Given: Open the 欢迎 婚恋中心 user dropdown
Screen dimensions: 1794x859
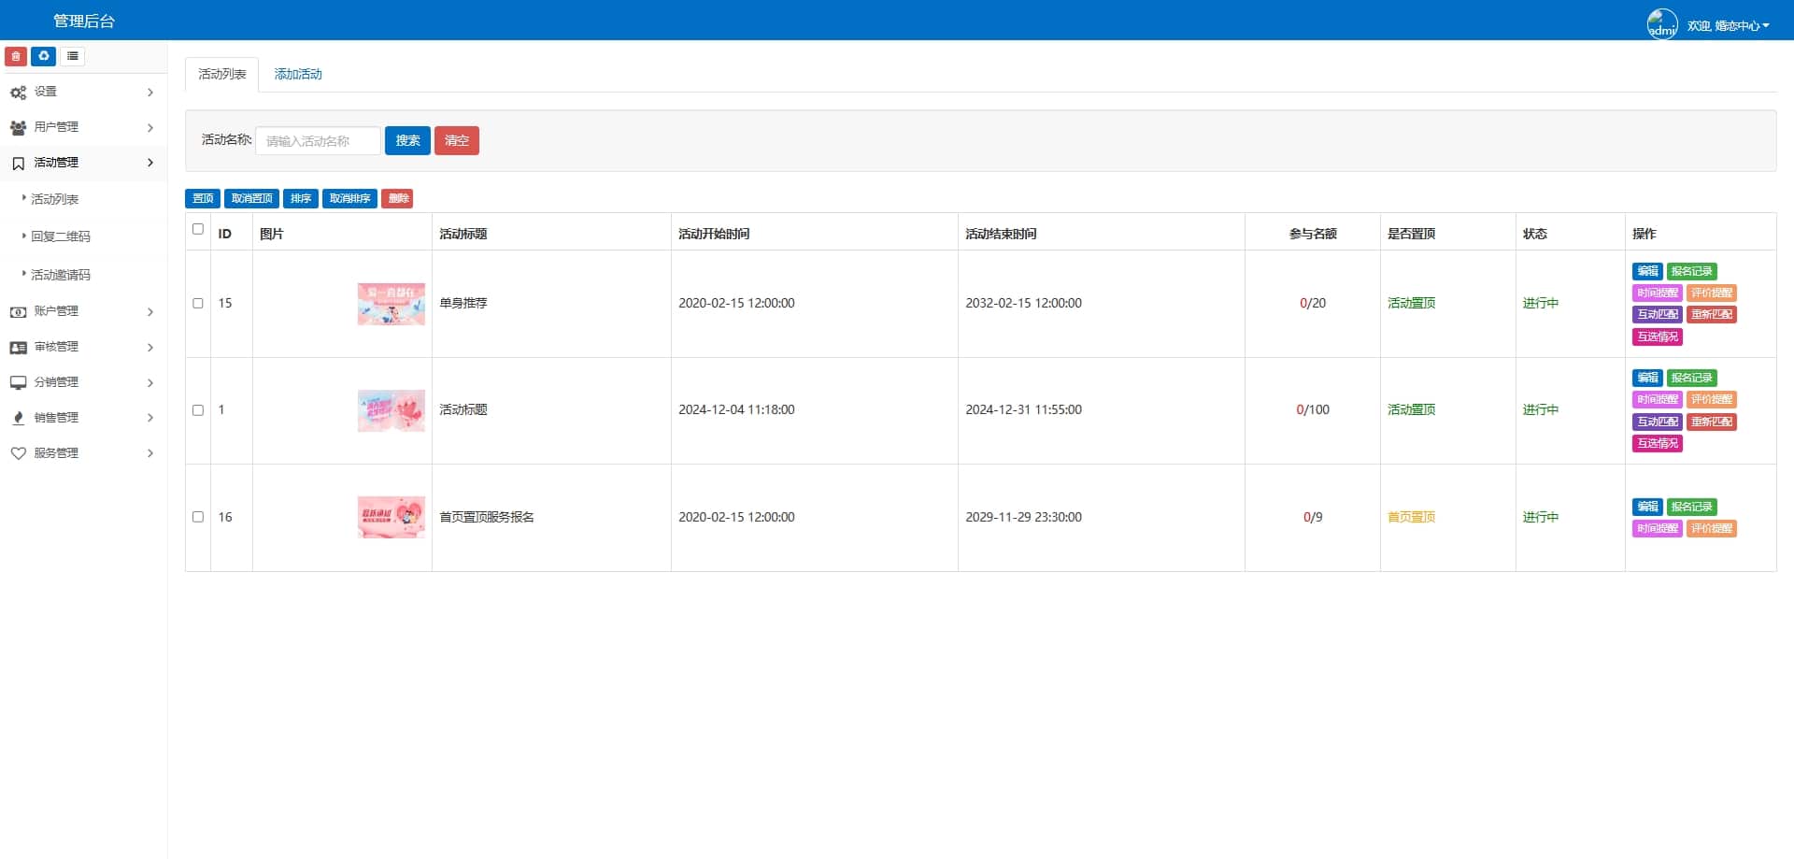Looking at the screenshot, I should point(1728,25).
